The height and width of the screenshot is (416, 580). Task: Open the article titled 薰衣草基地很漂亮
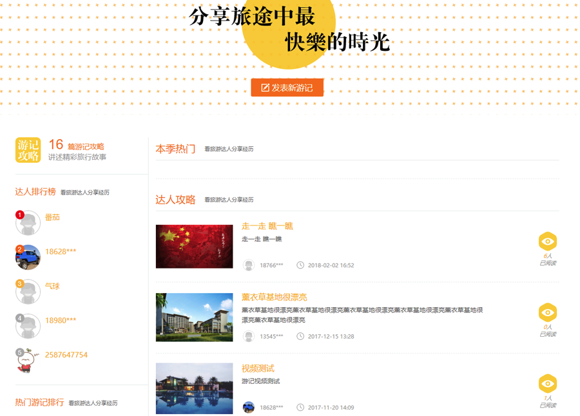coord(274,297)
